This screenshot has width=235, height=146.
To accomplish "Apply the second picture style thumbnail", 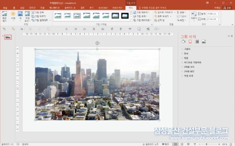I will point(68,16).
